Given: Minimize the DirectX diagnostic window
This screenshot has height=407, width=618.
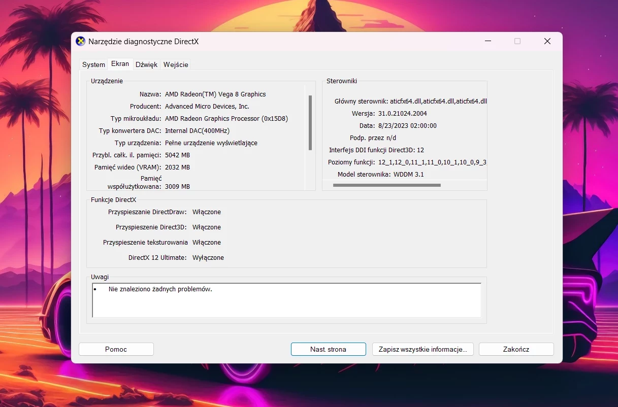Looking at the screenshot, I should 487,42.
